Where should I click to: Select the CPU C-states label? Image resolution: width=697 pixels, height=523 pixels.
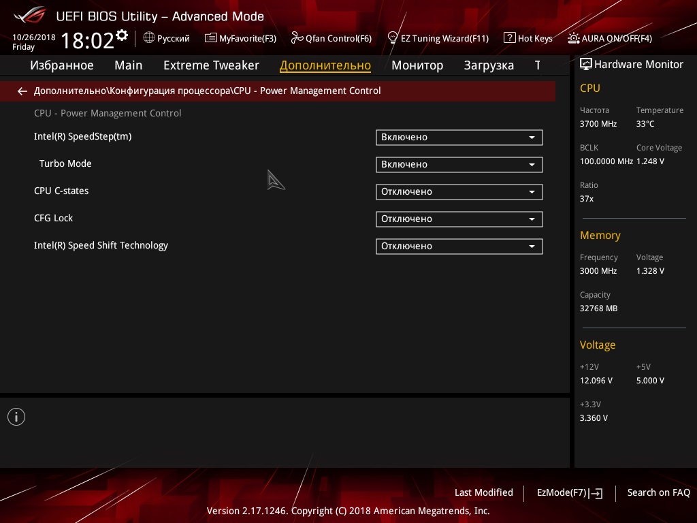click(61, 191)
